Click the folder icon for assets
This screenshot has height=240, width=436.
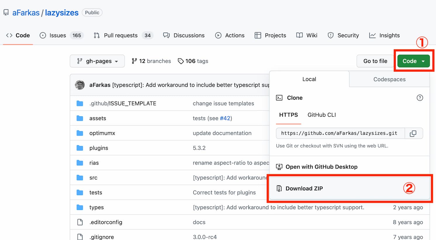(x=80, y=118)
